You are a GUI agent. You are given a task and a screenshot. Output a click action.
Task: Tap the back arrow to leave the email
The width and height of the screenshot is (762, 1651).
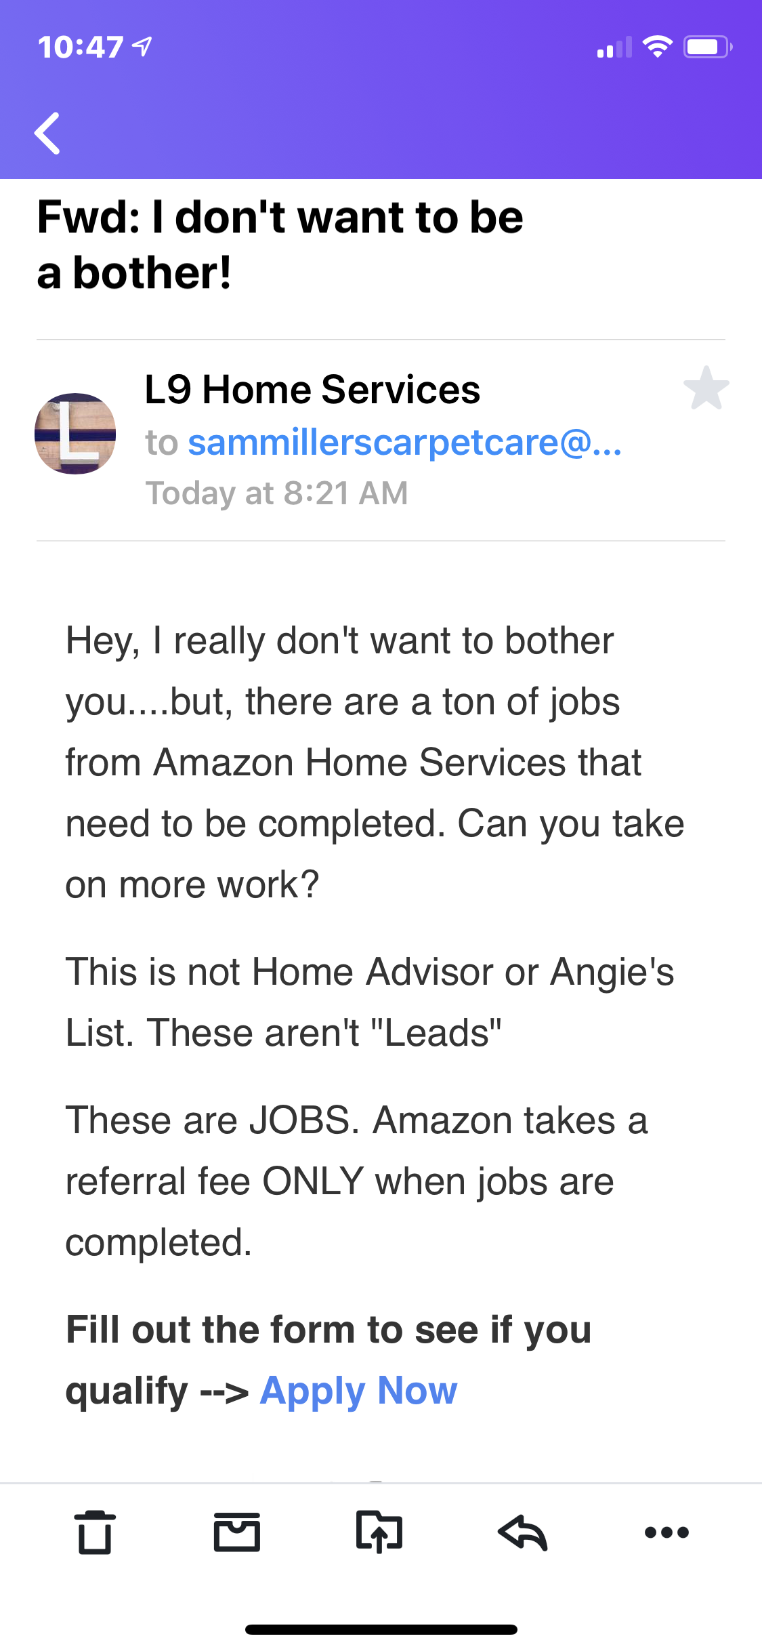(x=47, y=134)
